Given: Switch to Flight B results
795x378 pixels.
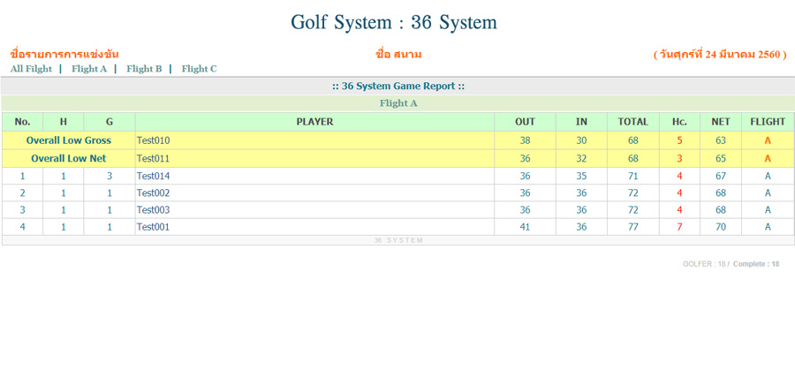Looking at the screenshot, I should coord(144,69).
